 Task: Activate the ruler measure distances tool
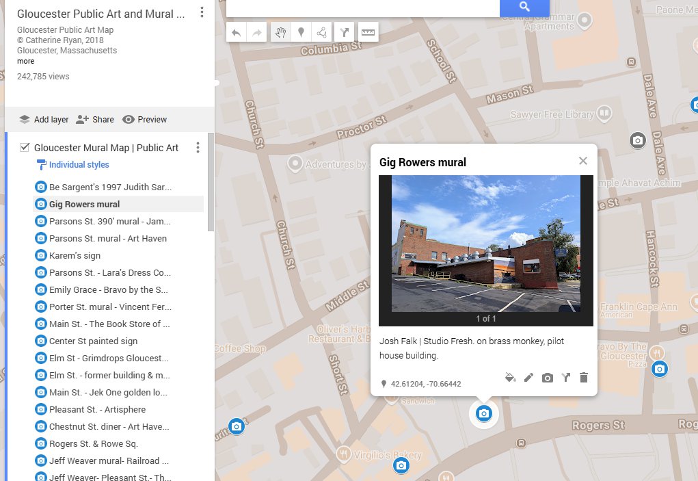tap(368, 32)
